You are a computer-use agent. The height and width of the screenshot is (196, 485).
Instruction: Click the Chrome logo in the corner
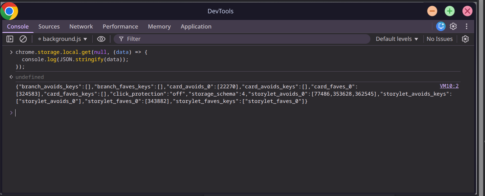(x=9, y=11)
